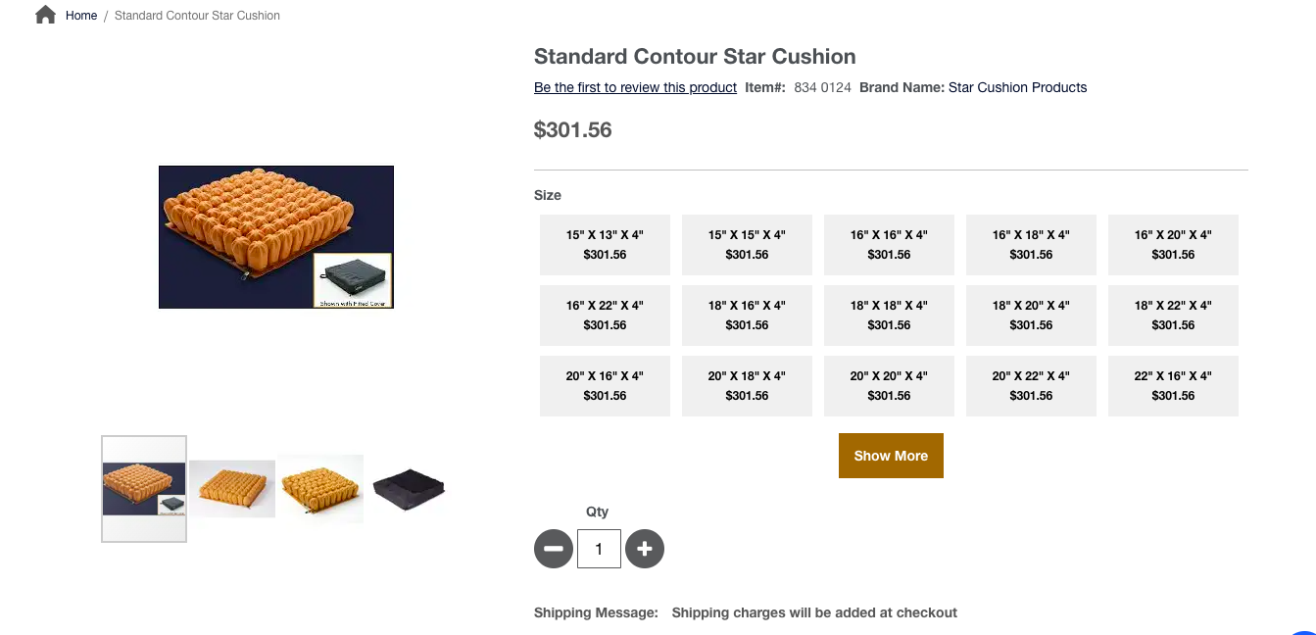This screenshot has width=1316, height=635.
Task: Open 'Be the first to review' link
Action: click(635, 87)
